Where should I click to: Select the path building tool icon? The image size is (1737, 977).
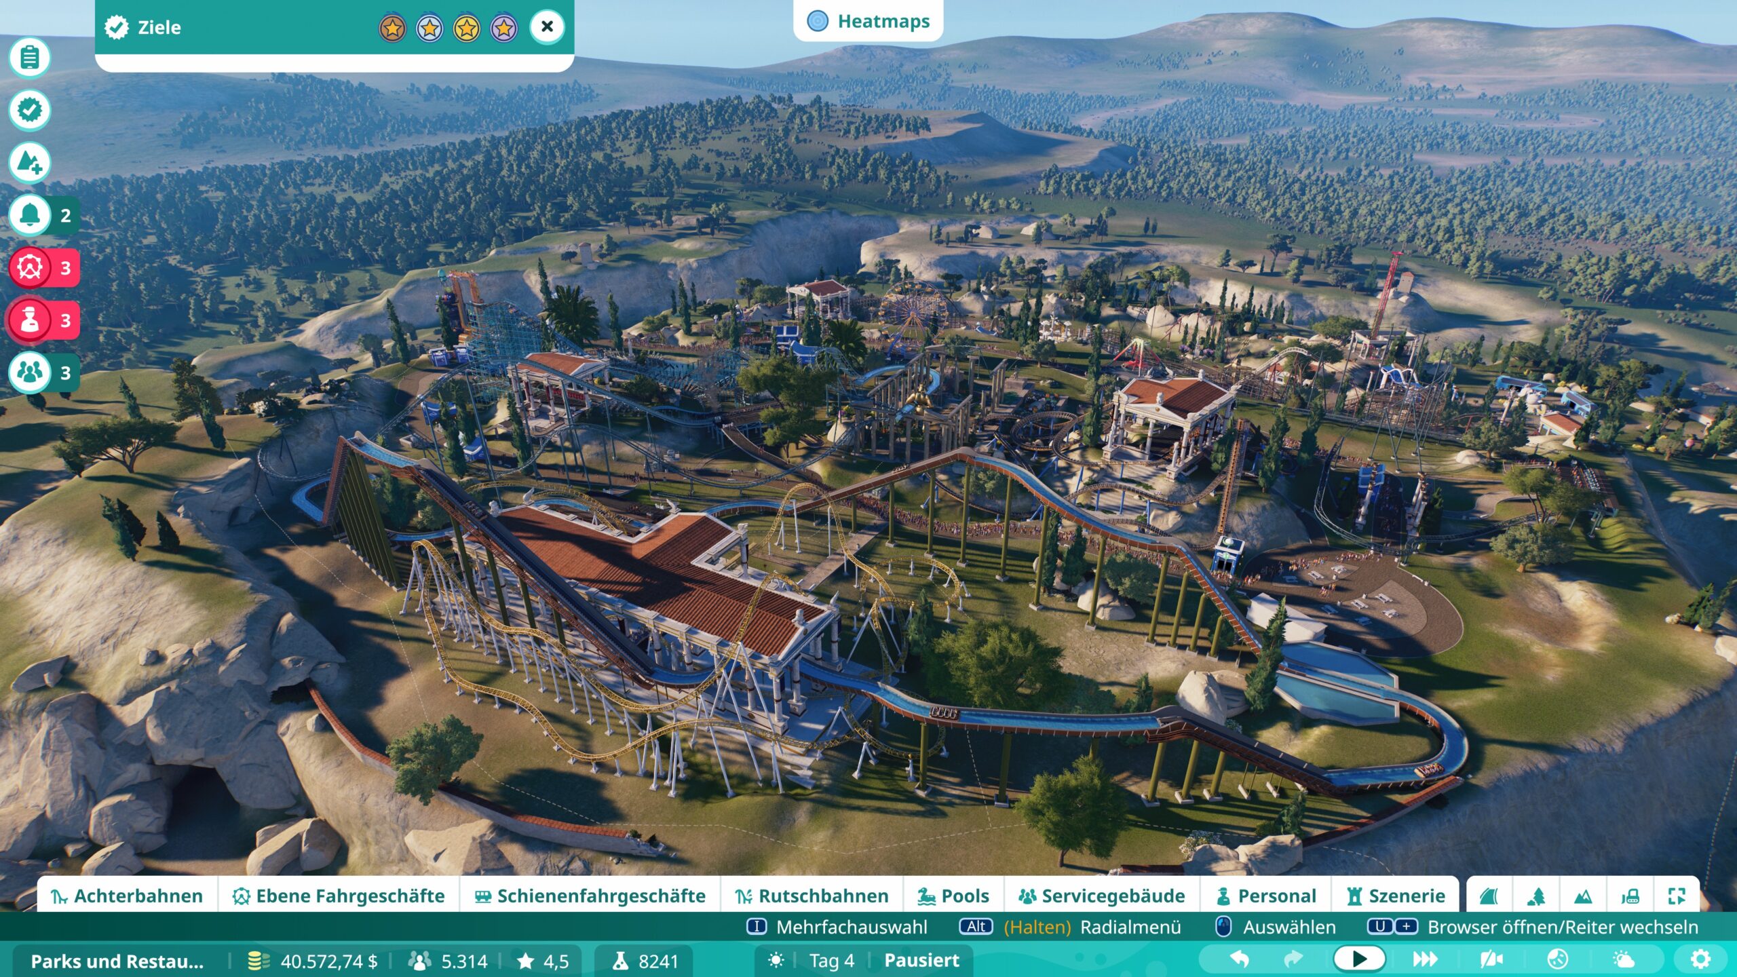coord(1489,896)
